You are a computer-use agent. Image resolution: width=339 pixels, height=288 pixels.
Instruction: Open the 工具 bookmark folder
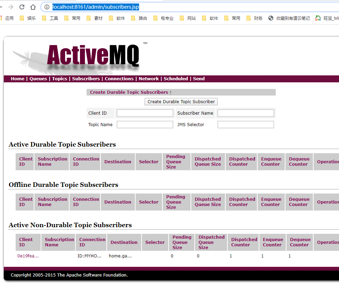tap(50, 18)
